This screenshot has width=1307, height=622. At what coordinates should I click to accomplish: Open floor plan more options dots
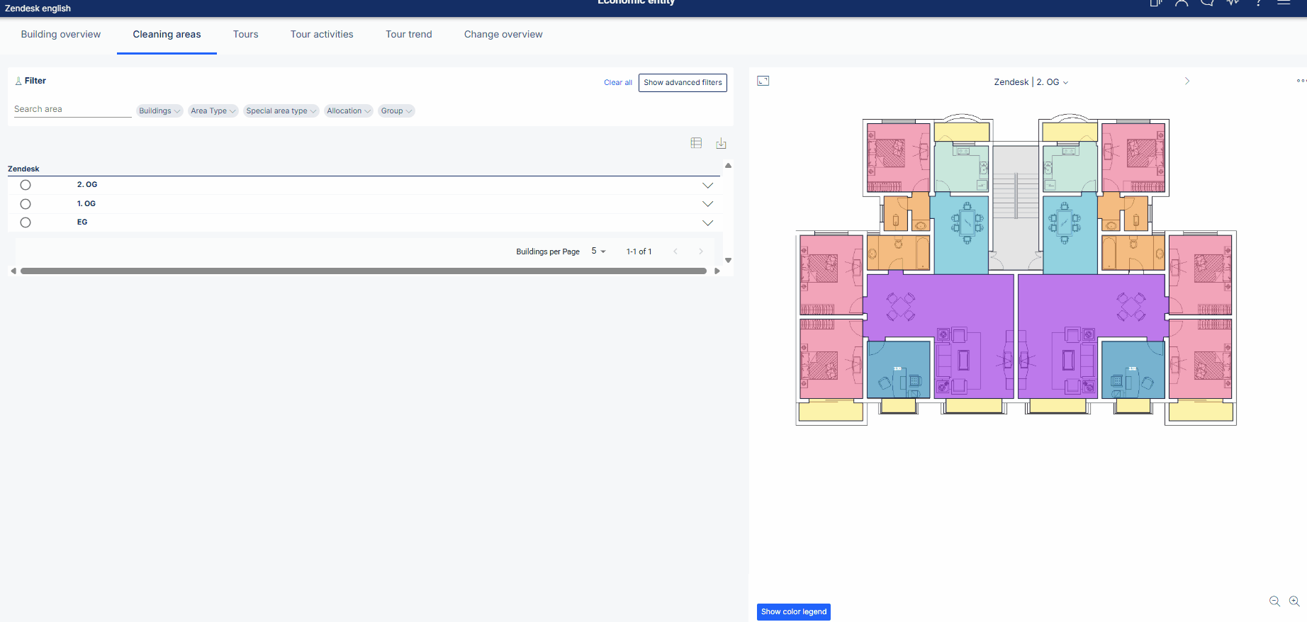tap(1301, 81)
